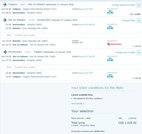
Task: Expand the Change flight plus button
Action: pos(139,21)
